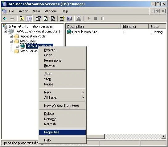Click the Start item play icon
This screenshot has width=168, height=147.
coord(89,19)
